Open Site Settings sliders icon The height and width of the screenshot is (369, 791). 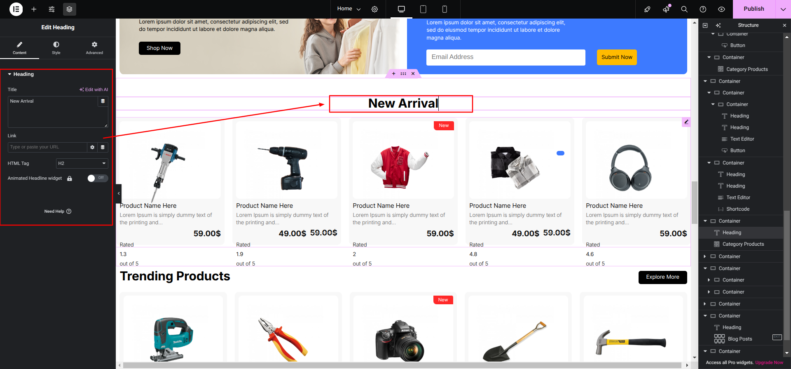pyautogui.click(x=51, y=9)
